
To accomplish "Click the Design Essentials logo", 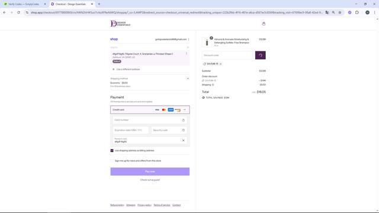I will (x=120, y=24).
